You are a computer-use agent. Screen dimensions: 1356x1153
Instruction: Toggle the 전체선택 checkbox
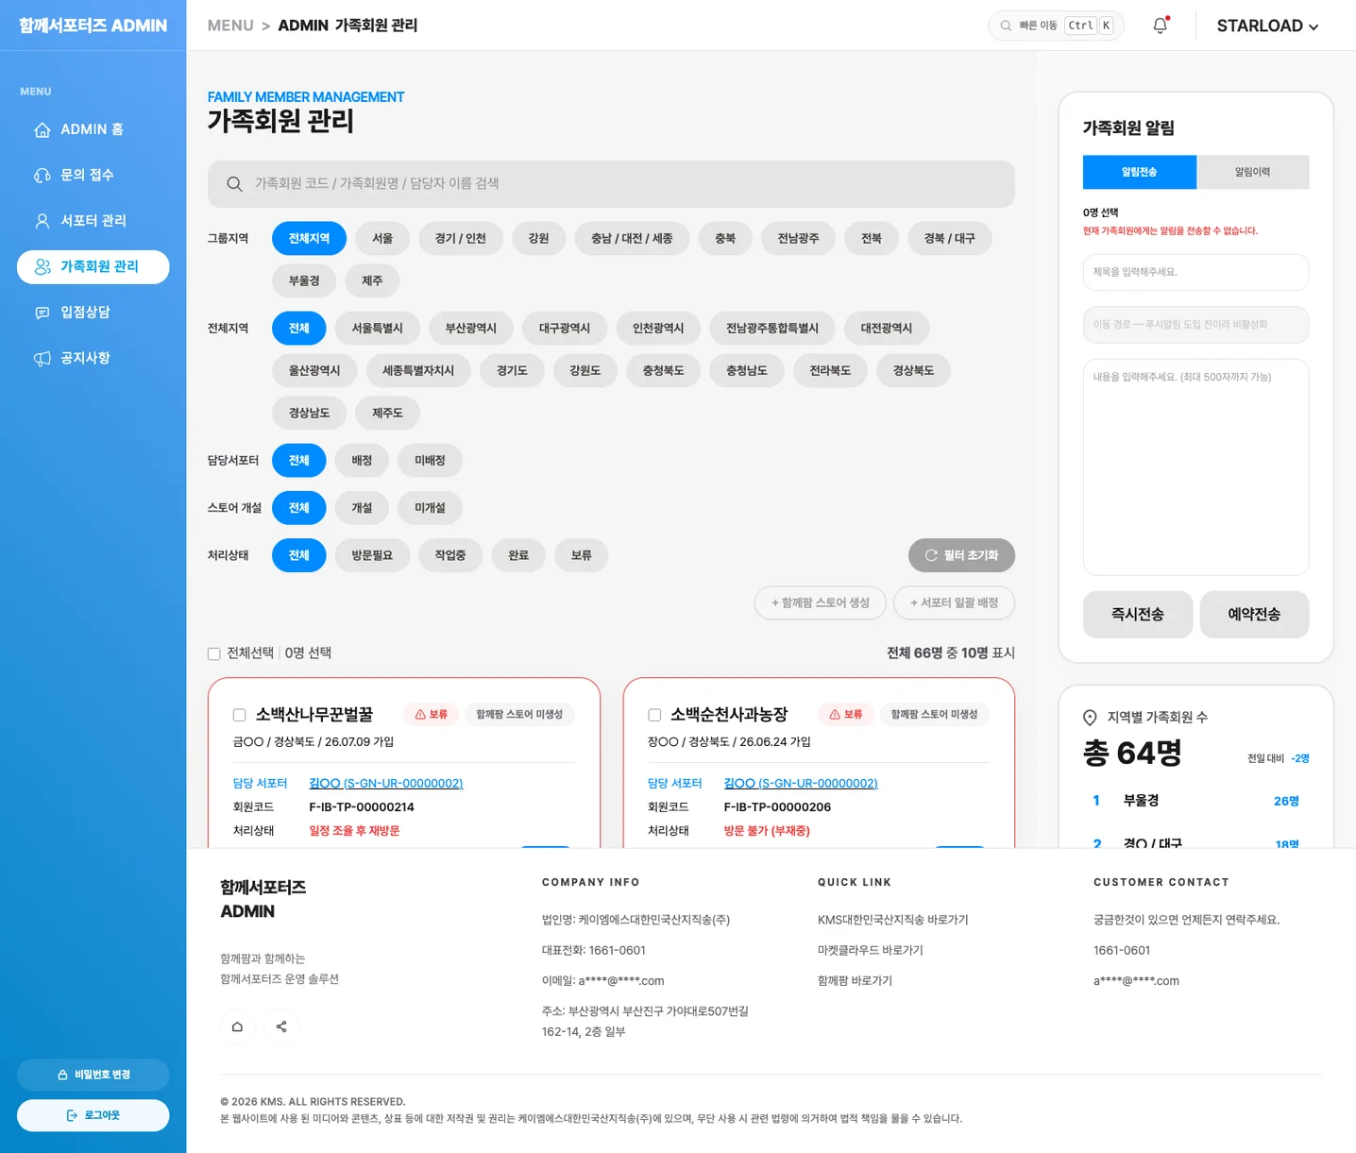tap(214, 653)
